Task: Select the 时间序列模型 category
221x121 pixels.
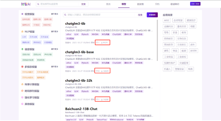Action: [x=32, y=91]
